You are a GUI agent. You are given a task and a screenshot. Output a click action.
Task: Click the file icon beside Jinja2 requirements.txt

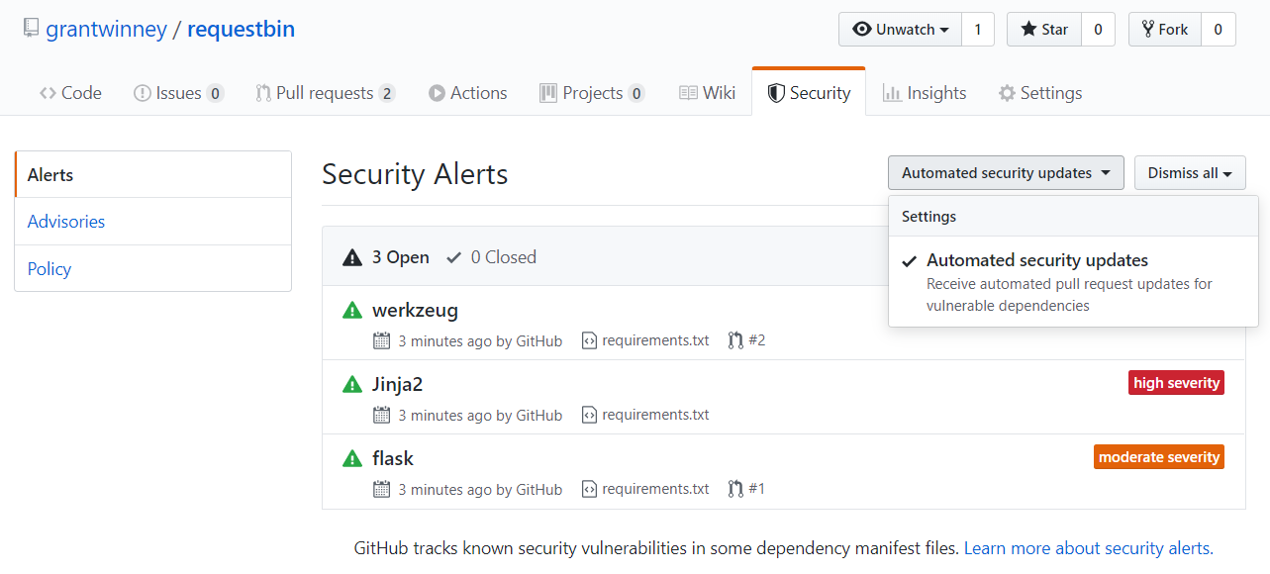pyautogui.click(x=589, y=415)
